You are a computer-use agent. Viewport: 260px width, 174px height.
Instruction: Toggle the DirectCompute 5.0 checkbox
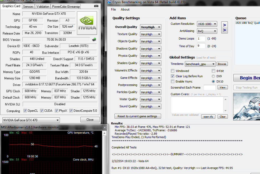point(71,111)
